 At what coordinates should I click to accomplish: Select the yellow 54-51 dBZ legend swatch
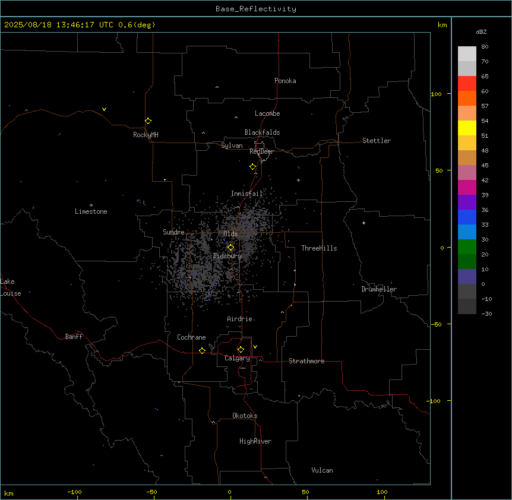[467, 128]
